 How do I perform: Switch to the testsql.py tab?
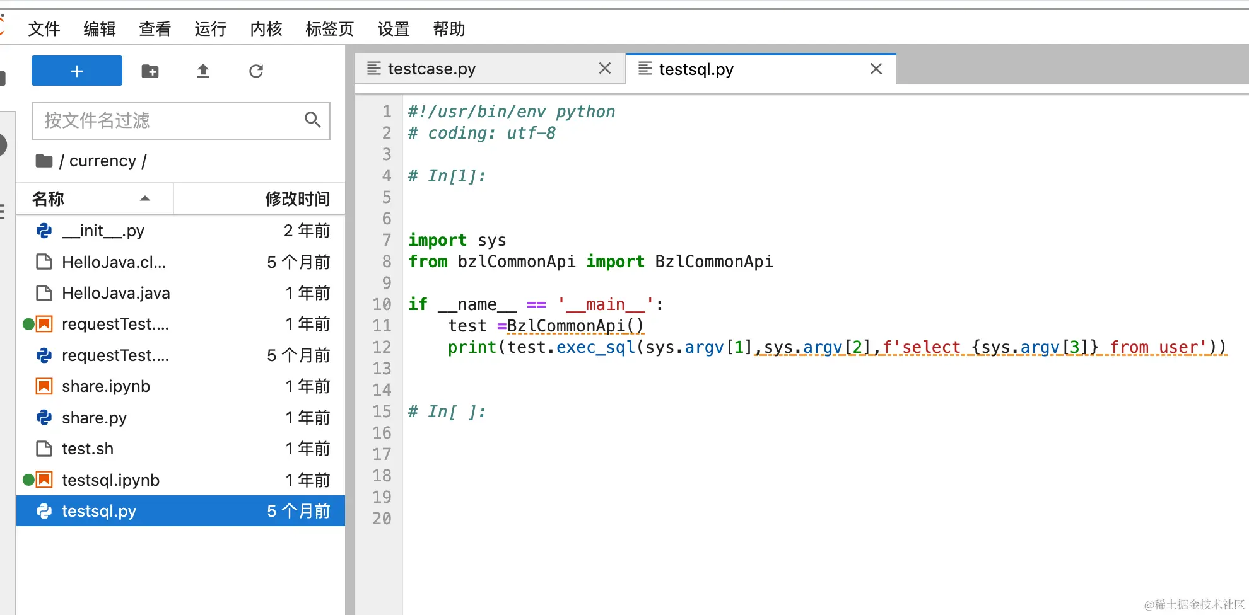tap(761, 69)
